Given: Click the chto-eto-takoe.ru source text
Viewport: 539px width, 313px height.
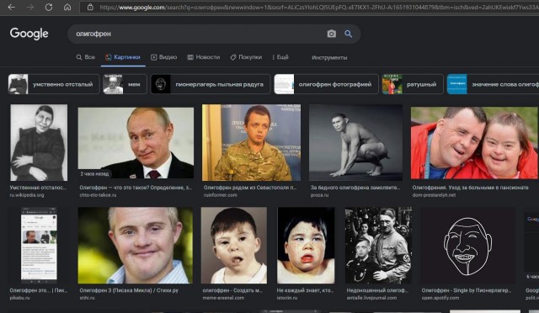Looking at the screenshot, I should 98,195.
